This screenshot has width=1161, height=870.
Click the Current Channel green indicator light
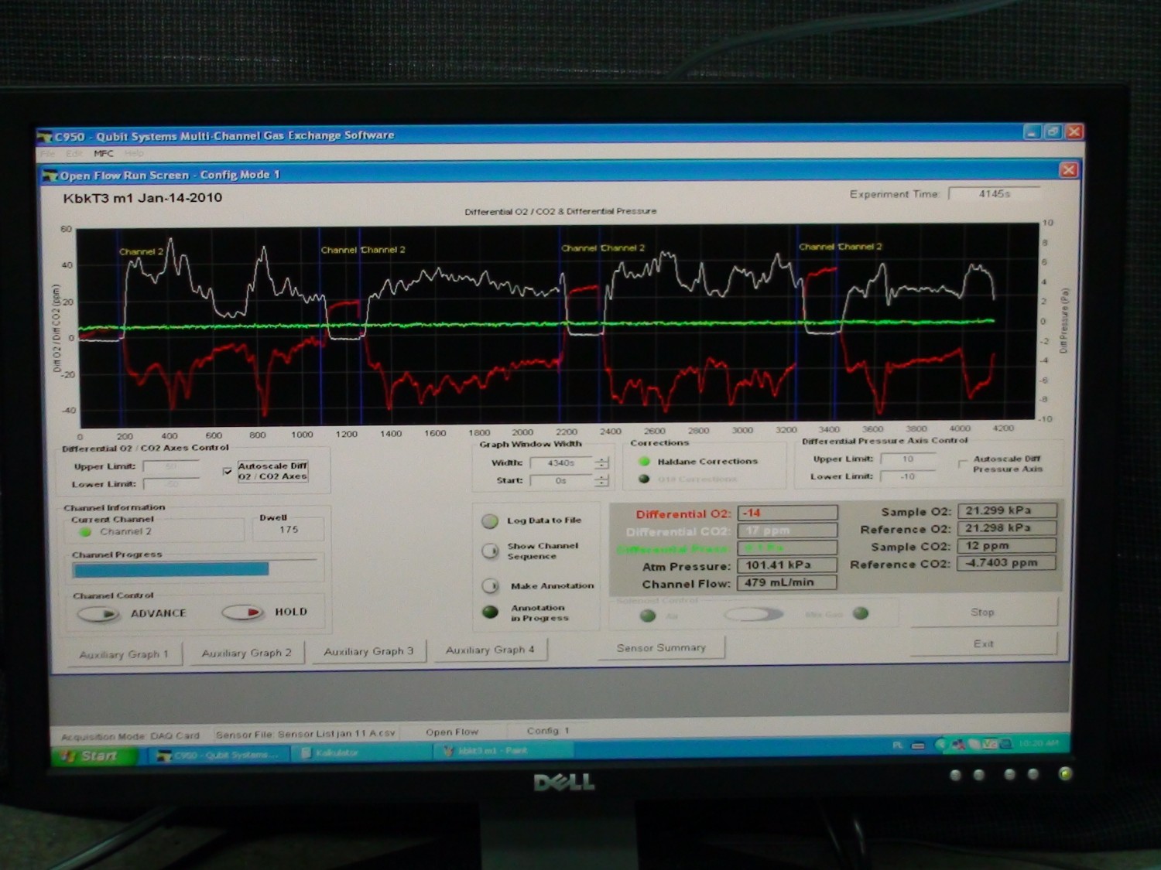click(x=85, y=532)
